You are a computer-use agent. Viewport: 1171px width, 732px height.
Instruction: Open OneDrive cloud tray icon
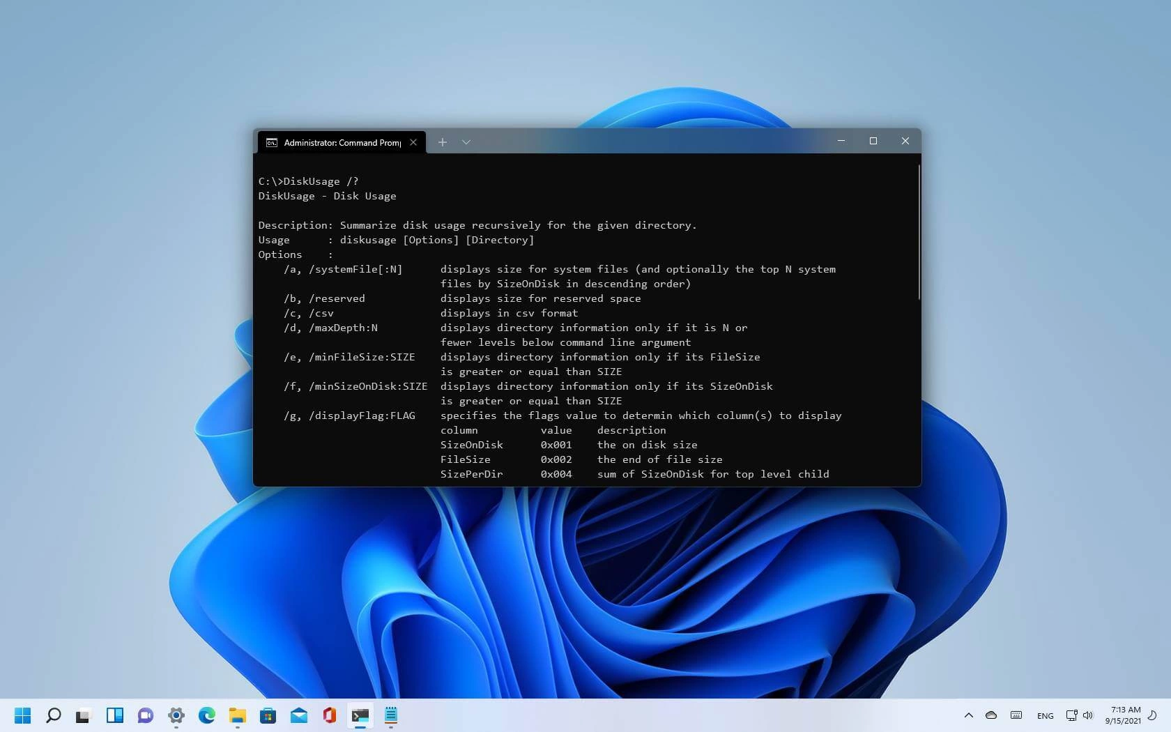point(991,715)
